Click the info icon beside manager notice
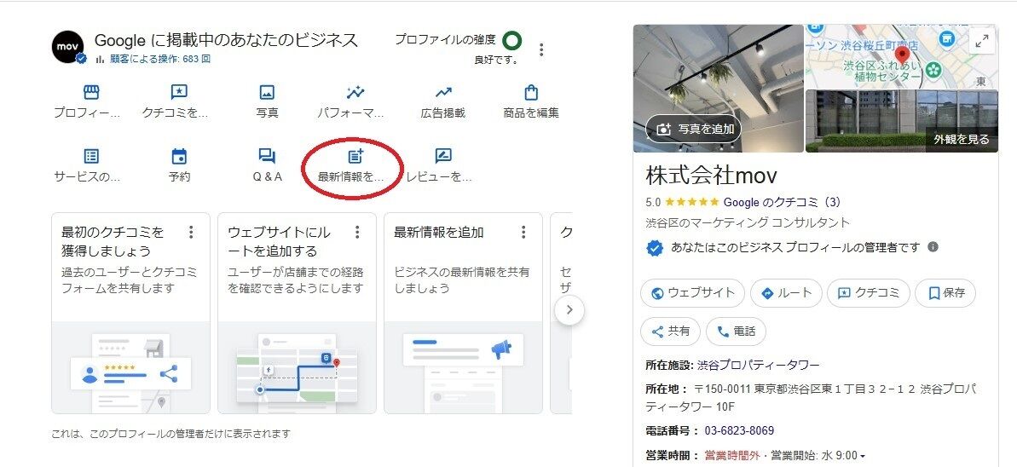The height and width of the screenshot is (467, 1017). (933, 247)
